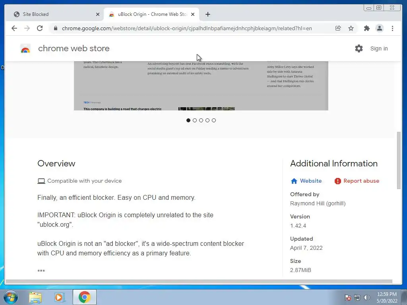Select the fifth carousel dot
This screenshot has height=305, width=407.
pyautogui.click(x=213, y=120)
